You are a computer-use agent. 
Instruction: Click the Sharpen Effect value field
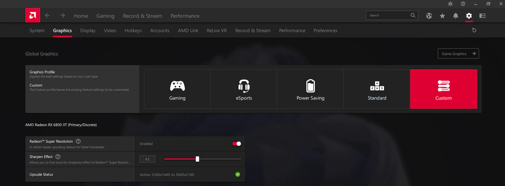(x=147, y=159)
